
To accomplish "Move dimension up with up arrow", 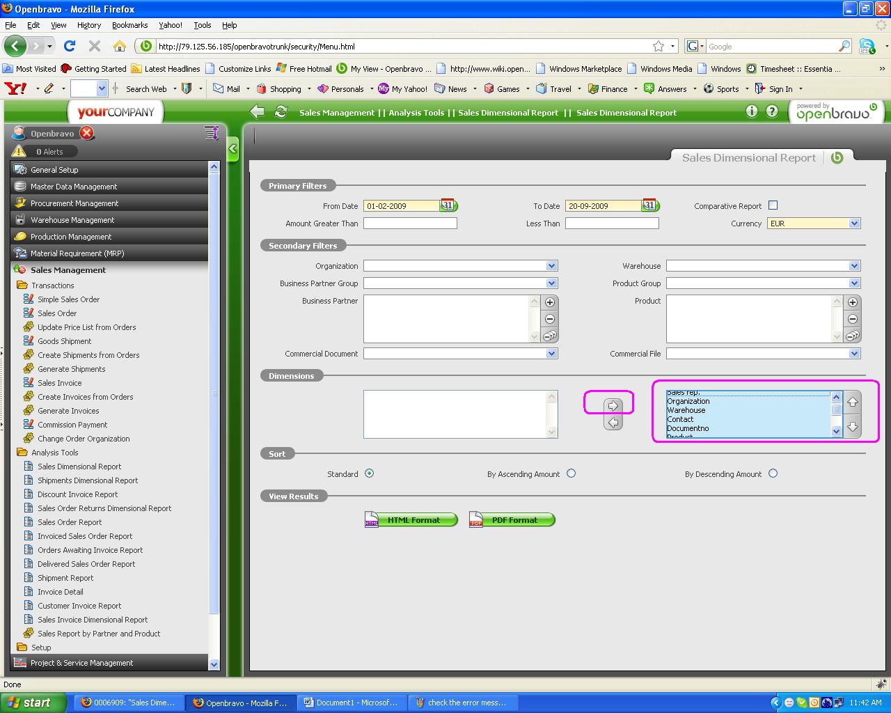I will 852,402.
